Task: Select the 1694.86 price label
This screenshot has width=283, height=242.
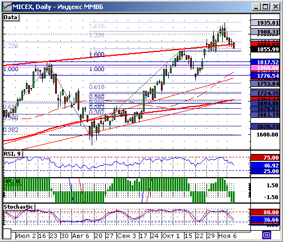Action: click(x=265, y=103)
